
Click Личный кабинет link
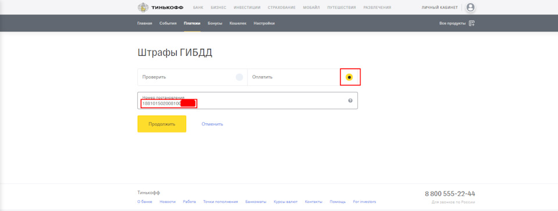click(439, 7)
